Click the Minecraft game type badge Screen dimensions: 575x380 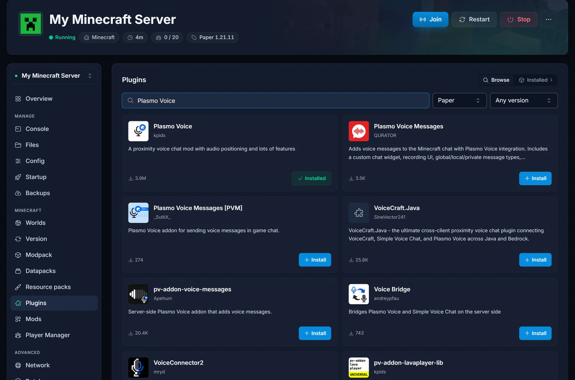(x=99, y=37)
